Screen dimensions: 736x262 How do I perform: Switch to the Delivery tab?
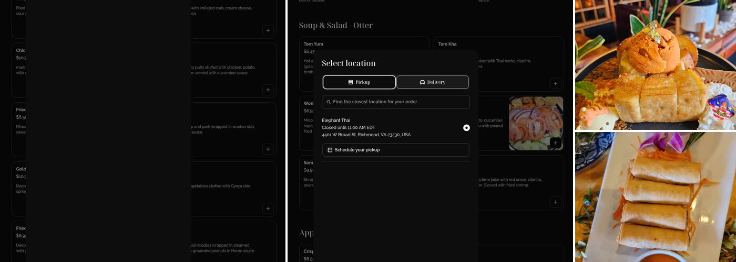(x=432, y=82)
